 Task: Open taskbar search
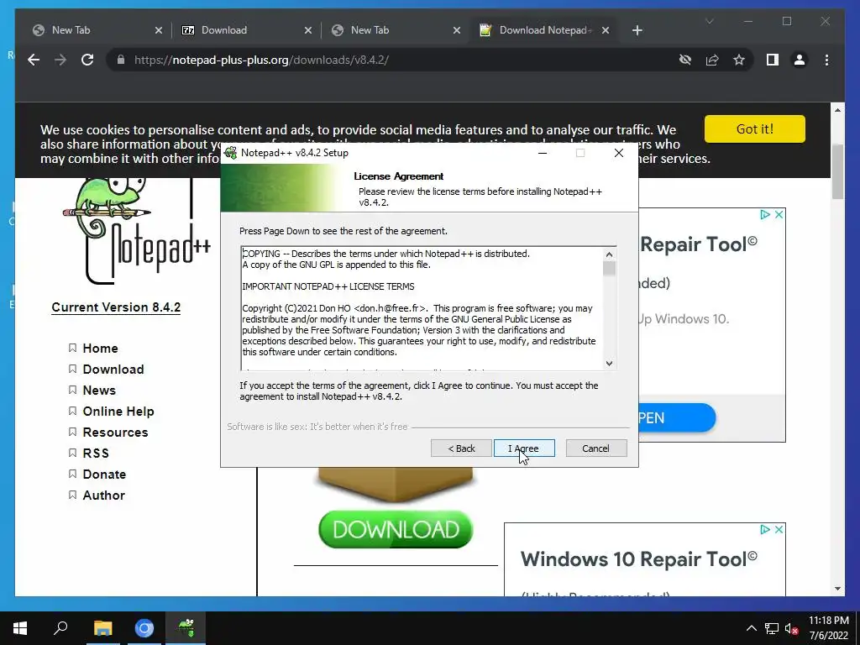coord(60,628)
